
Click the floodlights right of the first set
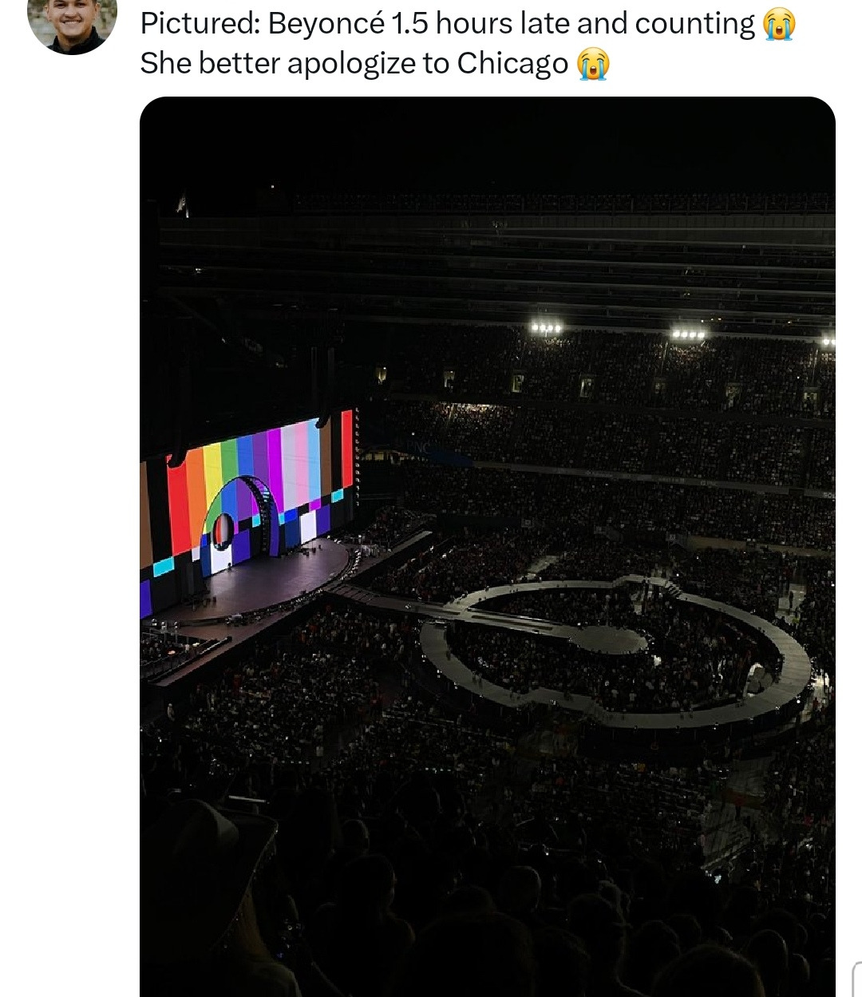pos(689,334)
